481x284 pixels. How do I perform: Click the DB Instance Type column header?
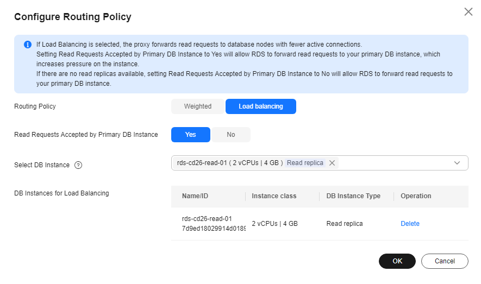[x=353, y=196]
